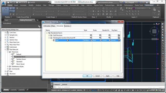Click the style icon in Rectangular Junction Structure row

[x=91, y=38]
